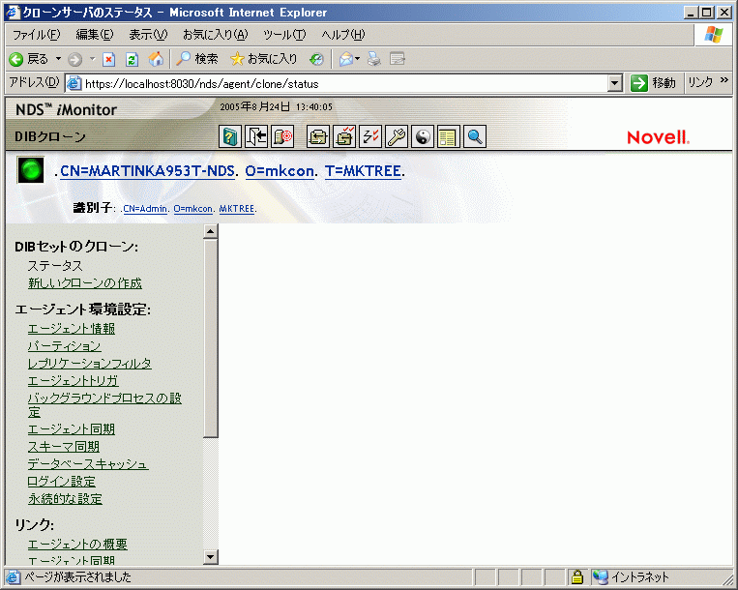Click the browser Back arrow button
Image resolution: width=738 pixels, height=590 pixels.
pos(16,59)
